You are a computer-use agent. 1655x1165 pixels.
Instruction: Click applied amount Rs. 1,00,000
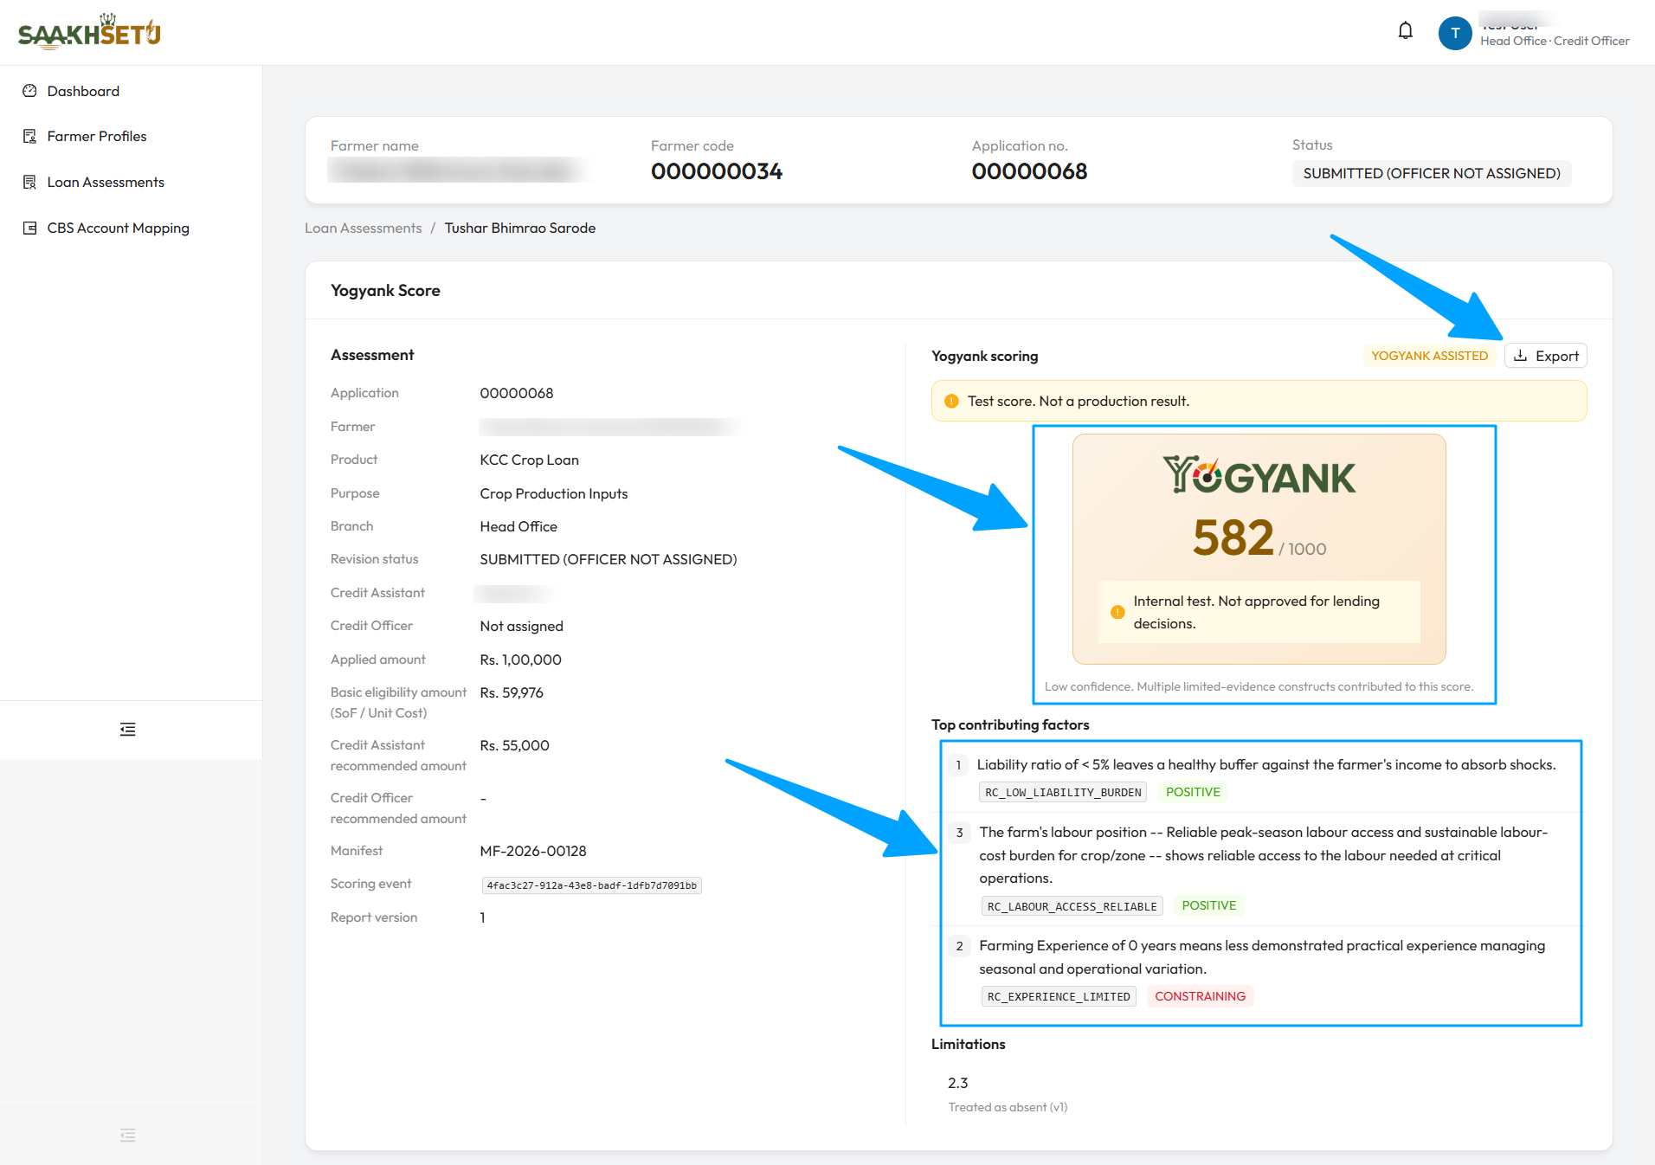pyautogui.click(x=520, y=660)
